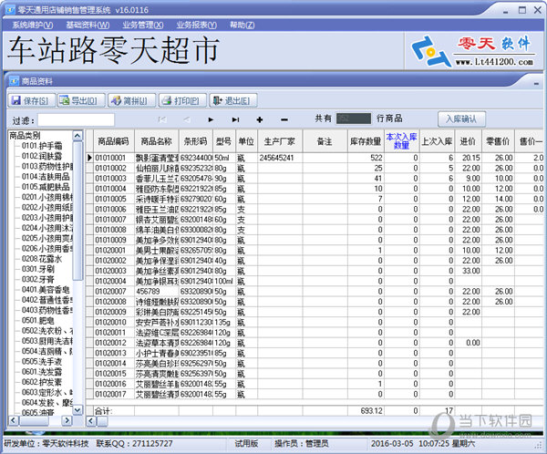547x454 pixels.
Task: Open the 业务报表(Y) menu
Action: (196, 25)
